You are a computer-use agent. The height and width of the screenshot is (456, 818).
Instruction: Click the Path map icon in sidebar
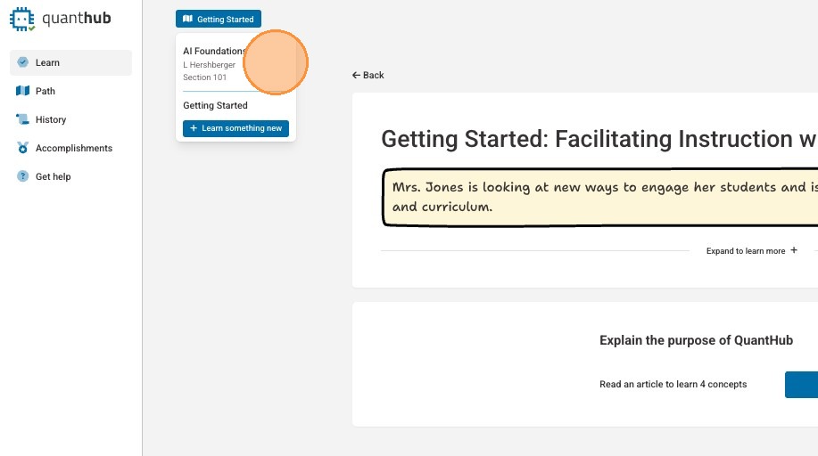(x=23, y=91)
